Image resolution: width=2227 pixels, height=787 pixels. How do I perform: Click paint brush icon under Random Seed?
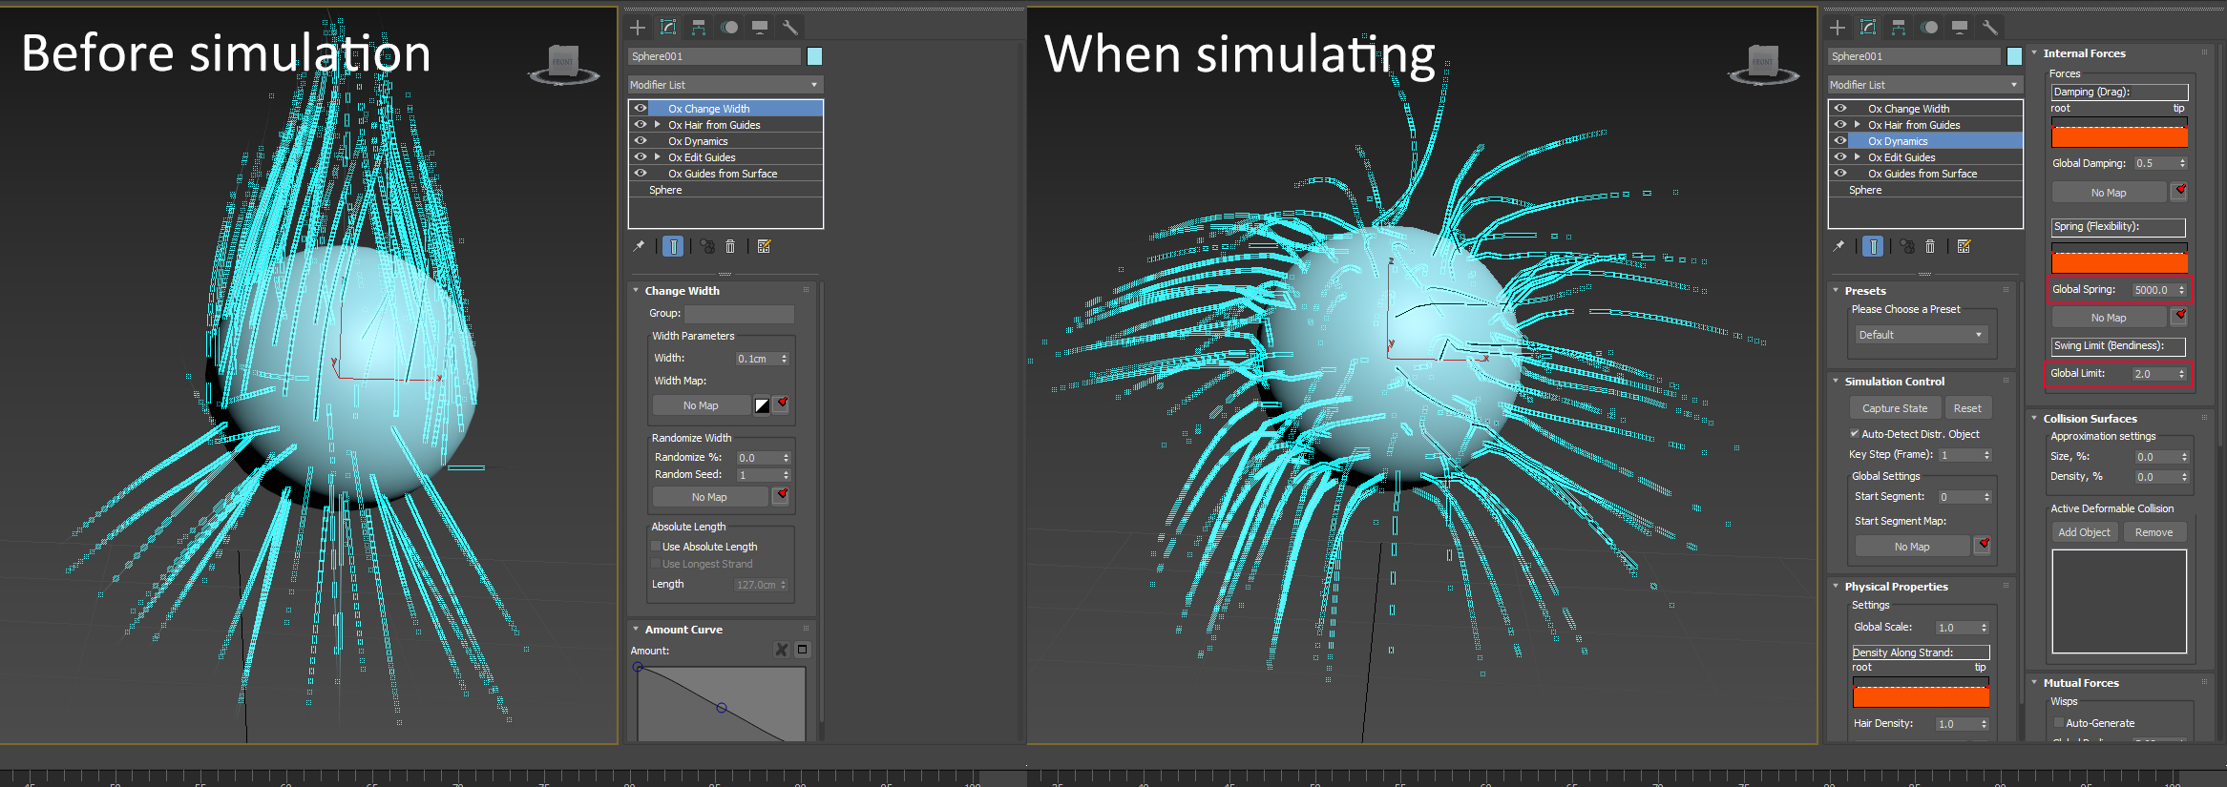(x=782, y=496)
